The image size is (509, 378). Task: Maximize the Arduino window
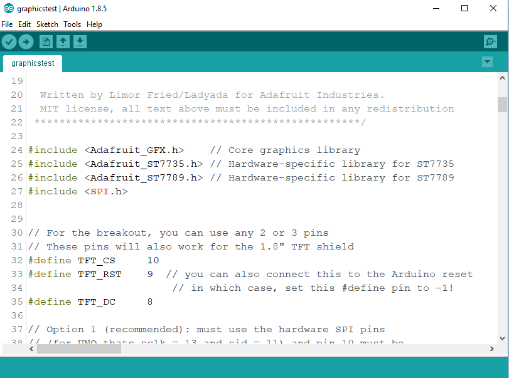pyautogui.click(x=464, y=8)
